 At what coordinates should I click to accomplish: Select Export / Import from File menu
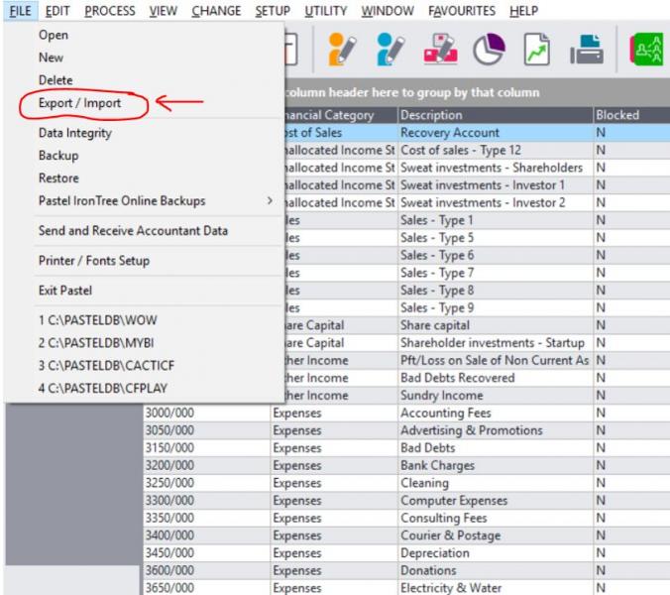click(x=79, y=103)
